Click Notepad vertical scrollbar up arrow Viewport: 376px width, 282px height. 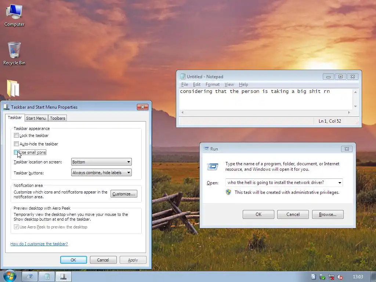[355, 92]
